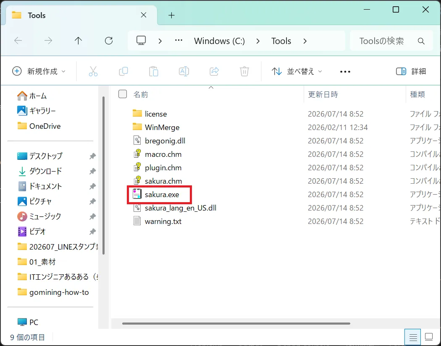This screenshot has height=346, width=441.
Task: Sort by the 種類 column header
Action: 417,94
